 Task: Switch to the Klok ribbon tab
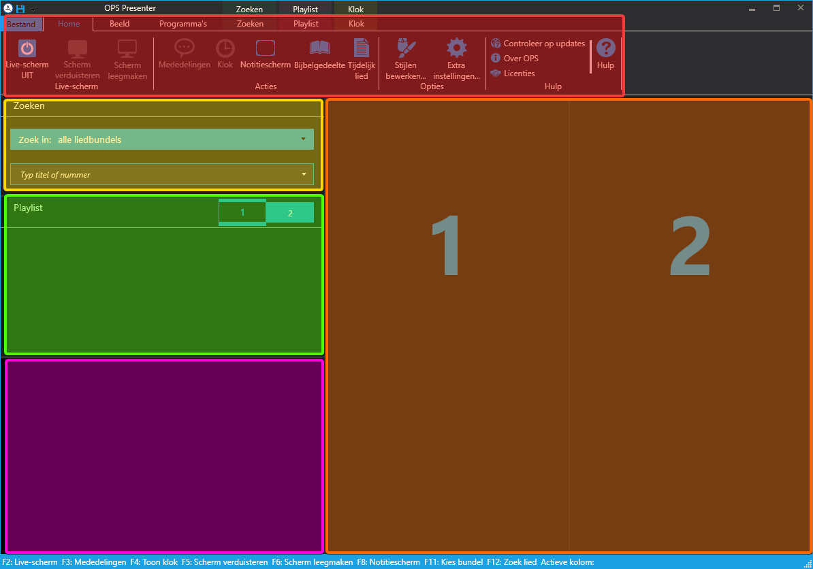(356, 24)
